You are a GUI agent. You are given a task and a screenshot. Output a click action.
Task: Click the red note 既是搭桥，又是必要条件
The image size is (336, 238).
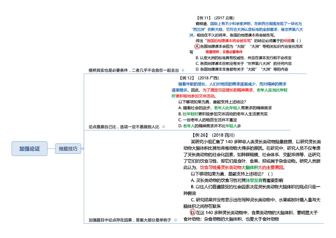224,52
